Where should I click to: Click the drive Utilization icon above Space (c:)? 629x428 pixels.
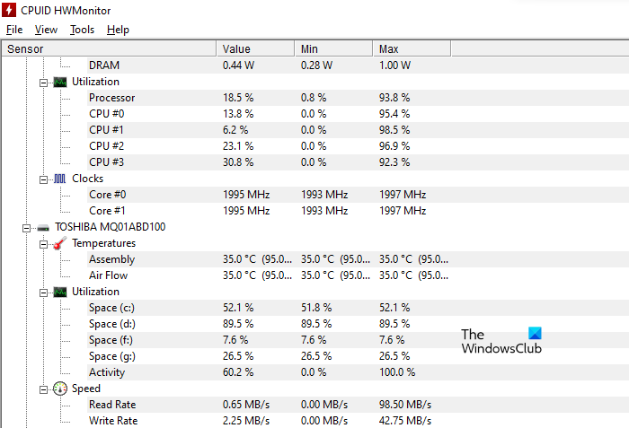tap(60, 292)
